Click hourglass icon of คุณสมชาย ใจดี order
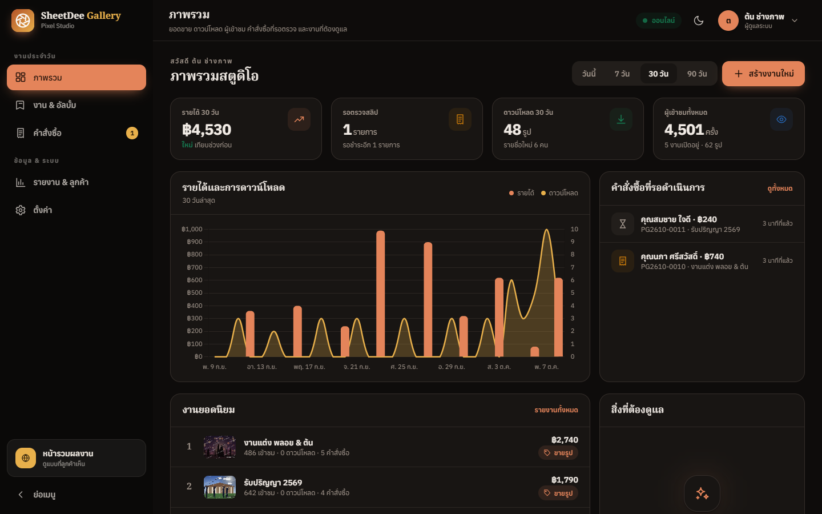The height and width of the screenshot is (514, 822). pos(623,224)
